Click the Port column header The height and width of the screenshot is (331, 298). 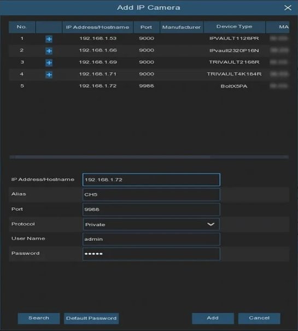coord(146,27)
